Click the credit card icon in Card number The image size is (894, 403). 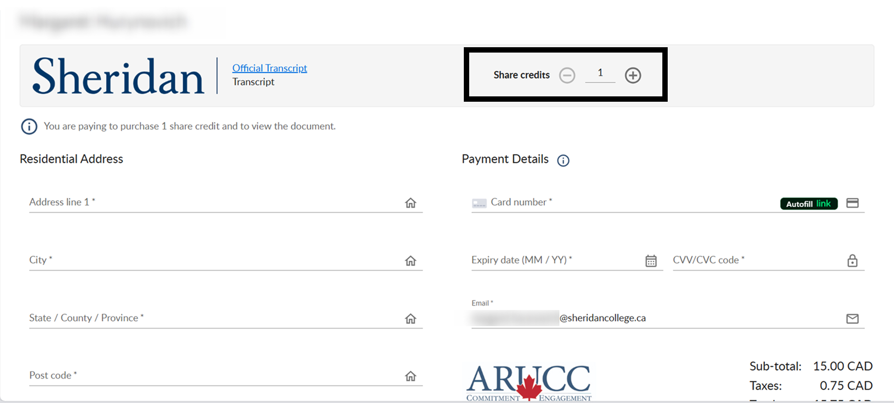pyautogui.click(x=853, y=203)
